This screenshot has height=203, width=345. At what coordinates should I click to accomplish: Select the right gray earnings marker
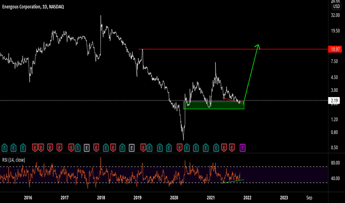click(131, 148)
